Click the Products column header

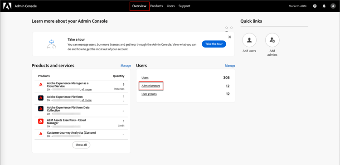pos(44,76)
